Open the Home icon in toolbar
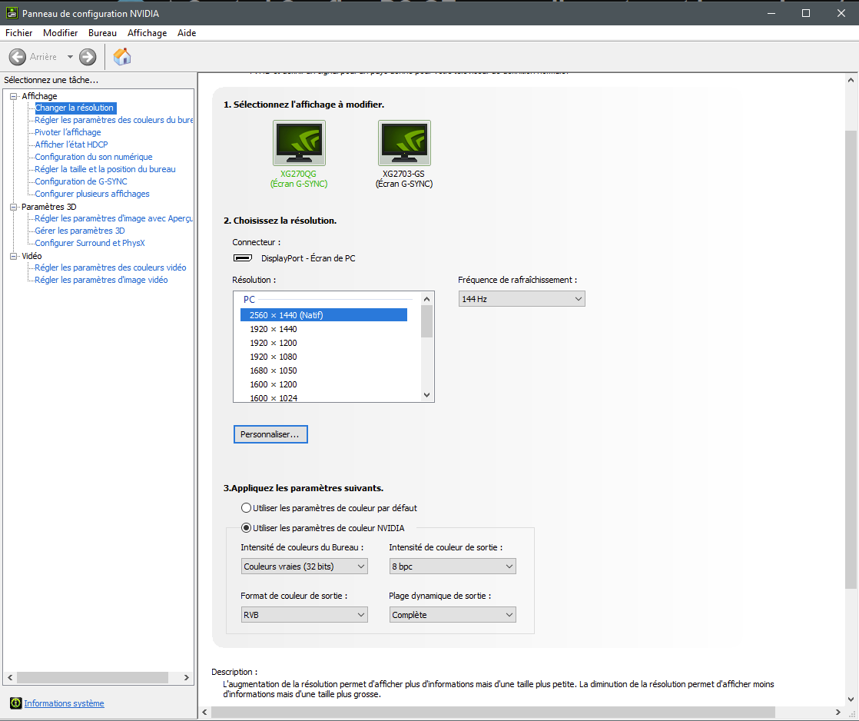The image size is (859, 721). point(121,56)
